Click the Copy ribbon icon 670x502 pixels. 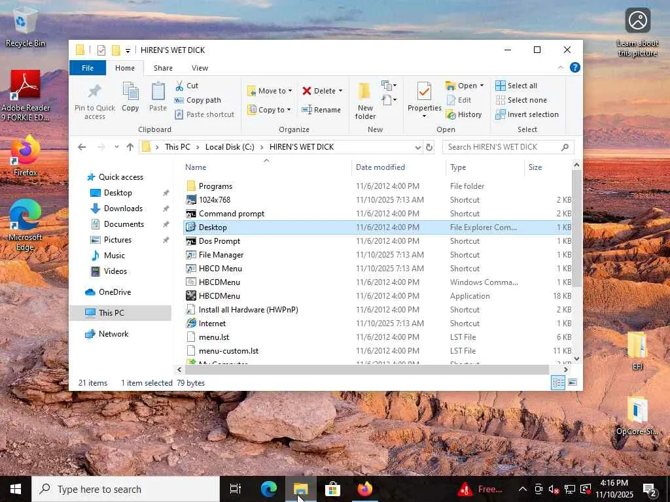[130, 91]
